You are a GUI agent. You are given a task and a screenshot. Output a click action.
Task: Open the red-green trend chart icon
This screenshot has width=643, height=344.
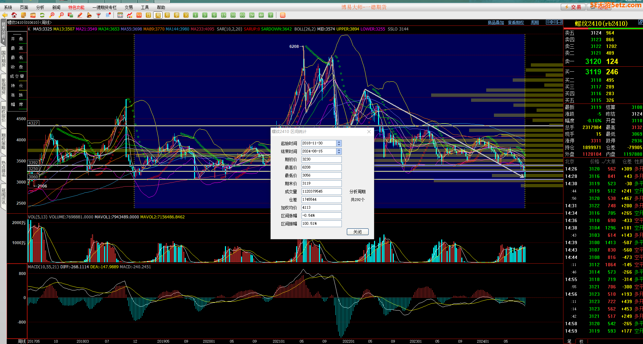(x=130, y=15)
